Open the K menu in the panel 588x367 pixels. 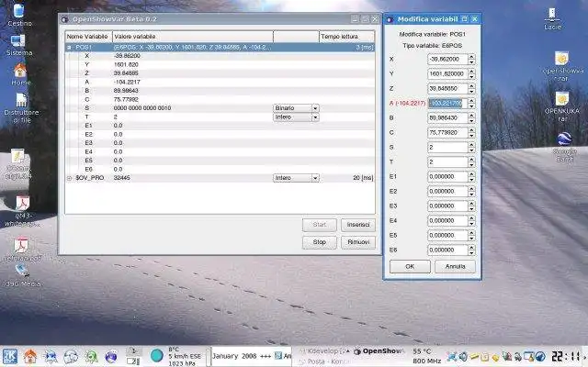point(10,356)
